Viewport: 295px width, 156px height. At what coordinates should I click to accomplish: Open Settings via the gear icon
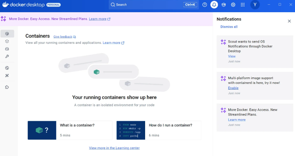coord(233,5)
